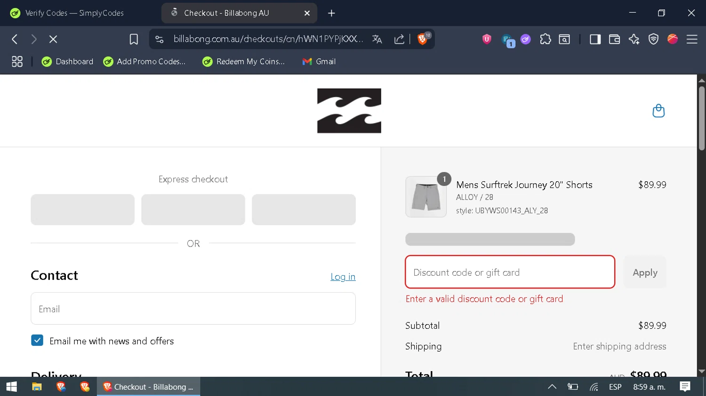This screenshot has width=706, height=396.
Task: Open the Gmail bookmark
Action: [319, 62]
